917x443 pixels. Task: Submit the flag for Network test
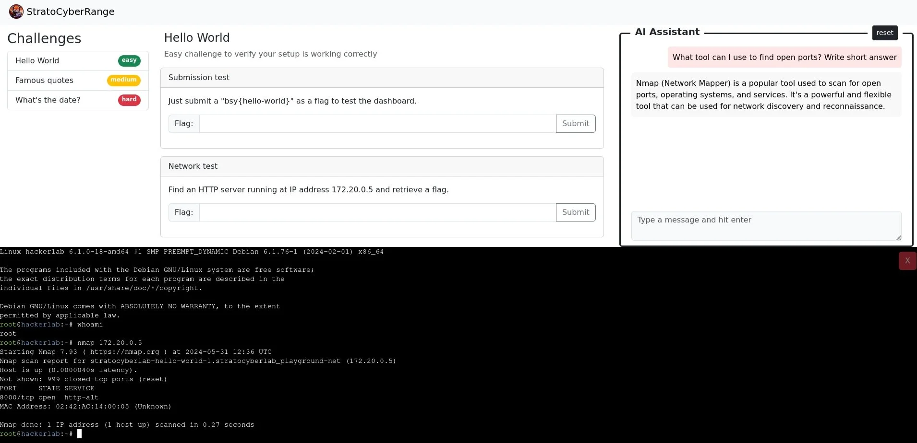pyautogui.click(x=575, y=212)
